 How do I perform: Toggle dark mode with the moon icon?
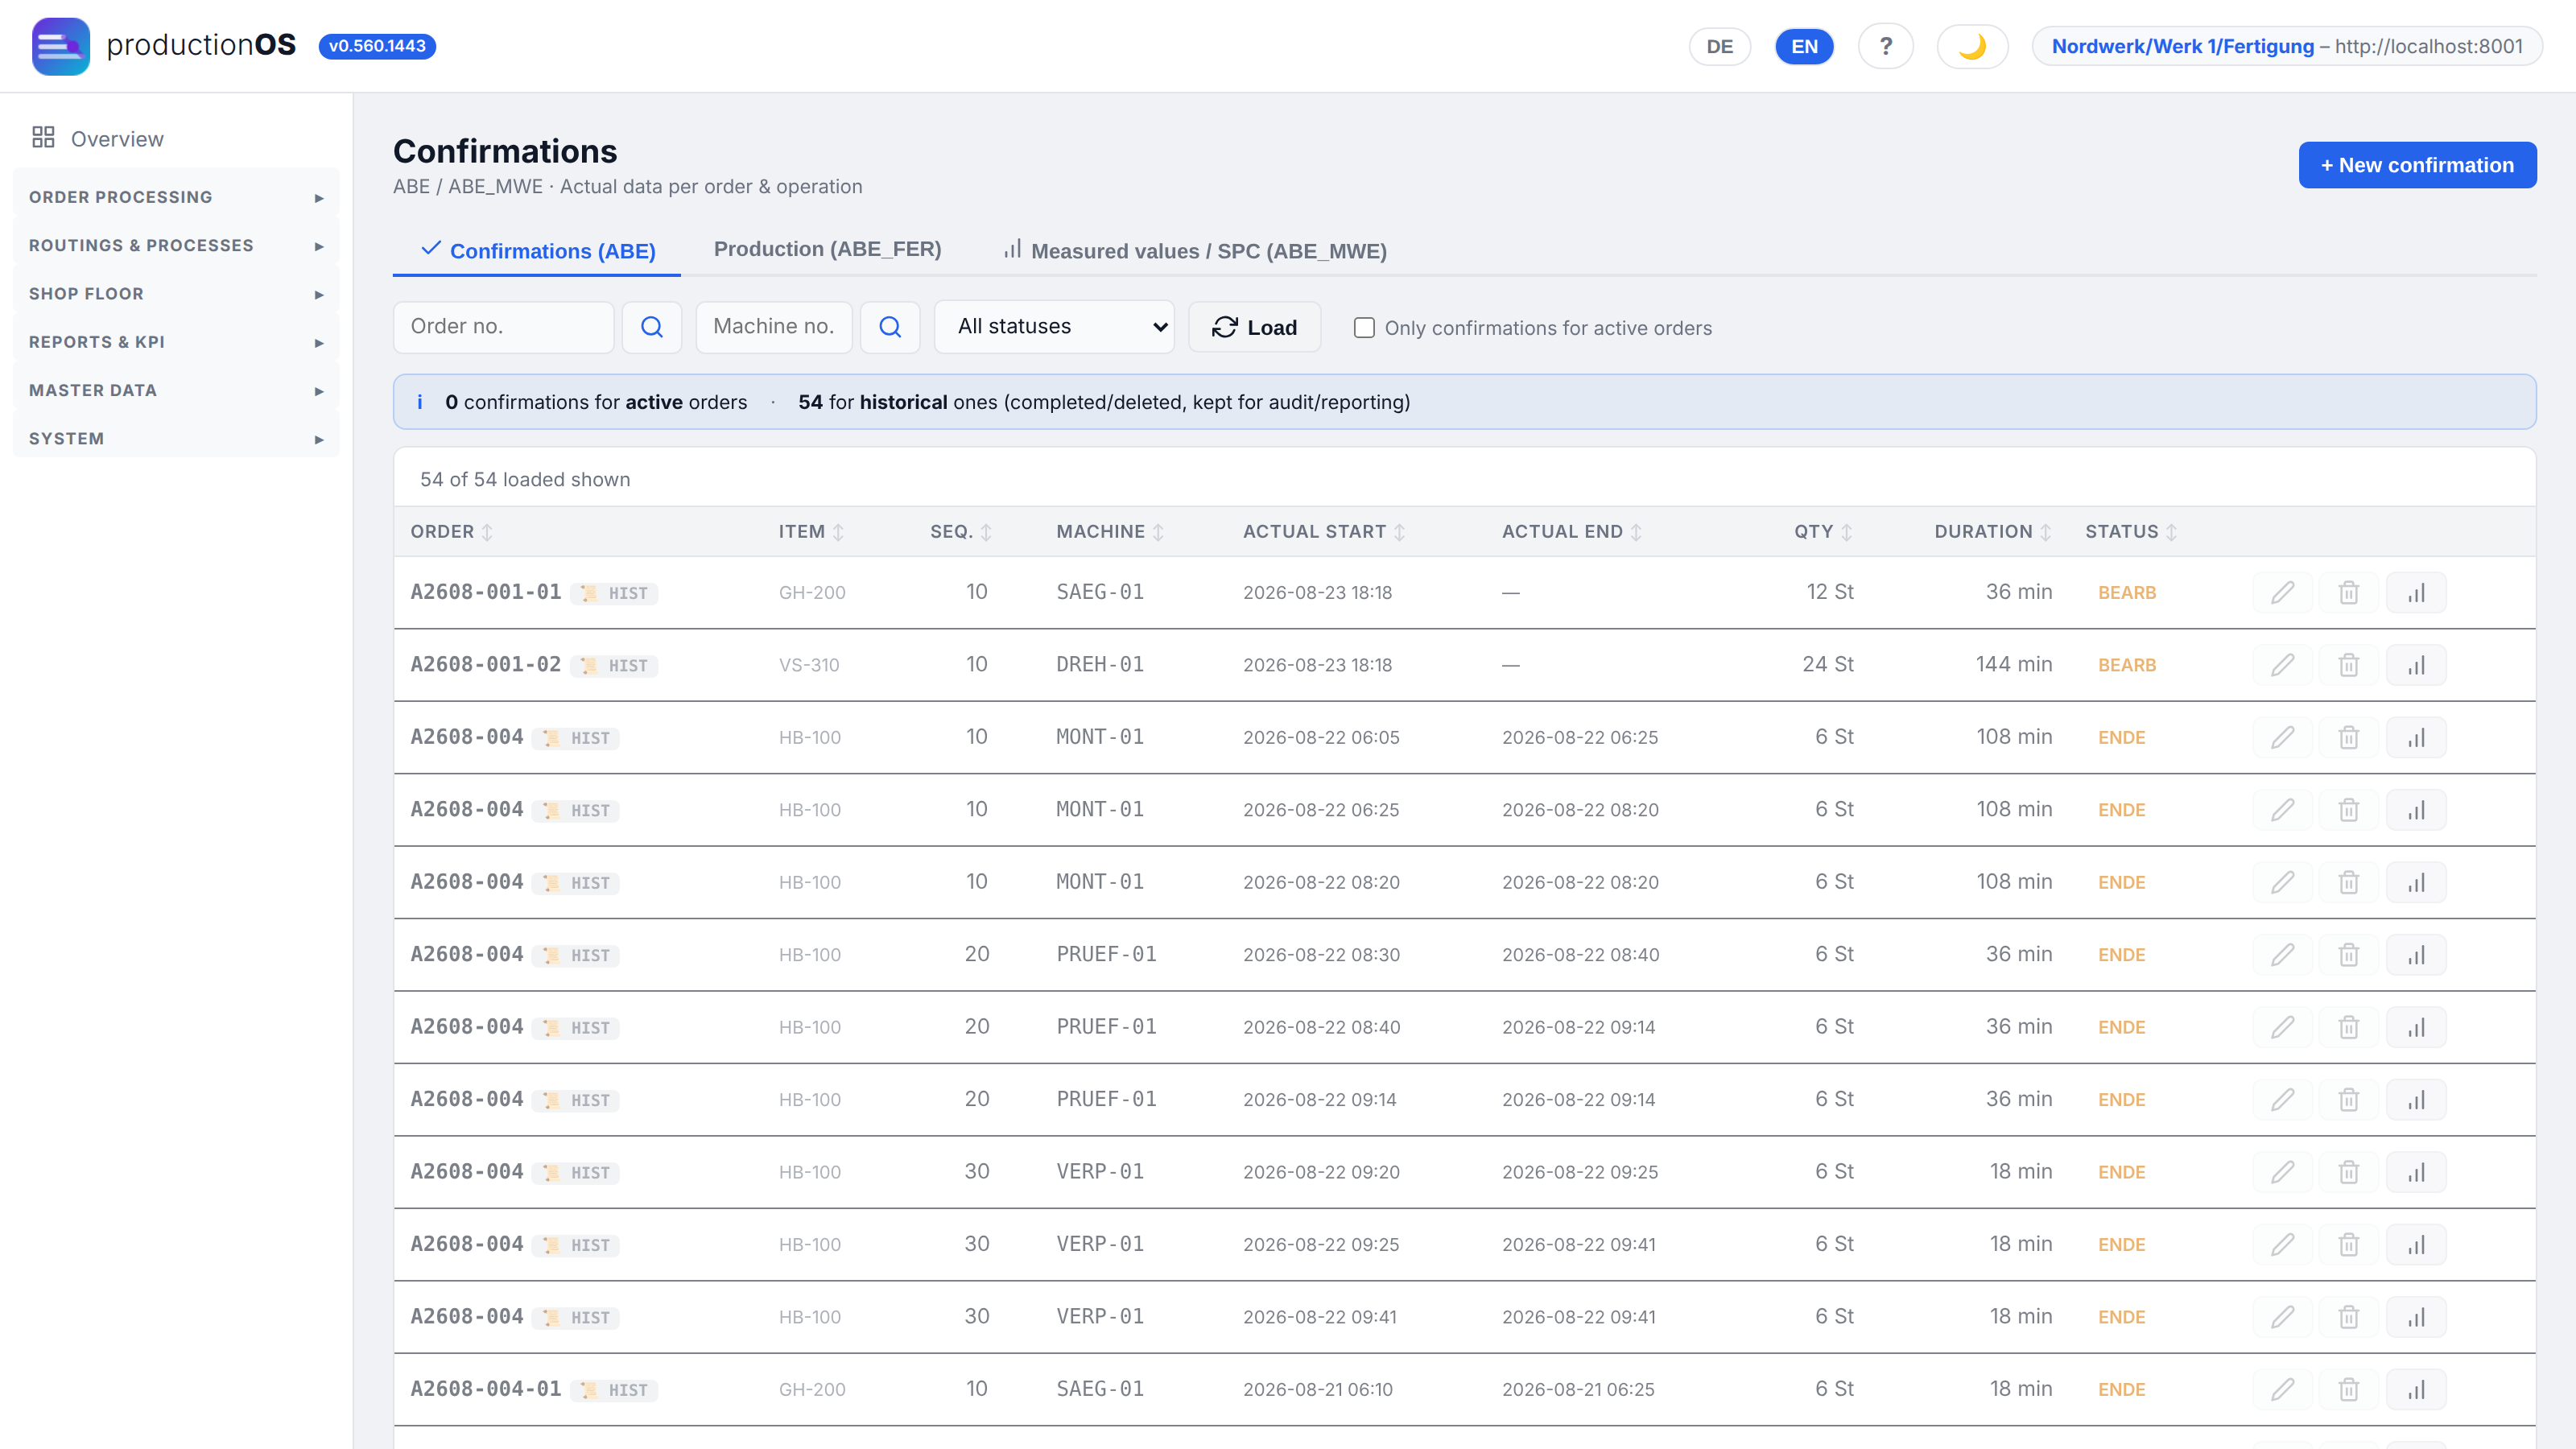1972,46
